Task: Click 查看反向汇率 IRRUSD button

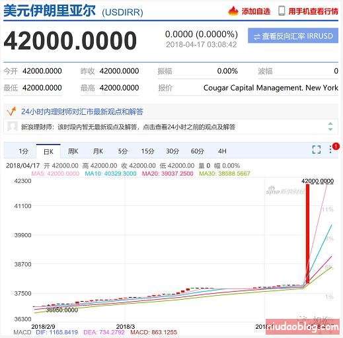Action: click(x=293, y=36)
